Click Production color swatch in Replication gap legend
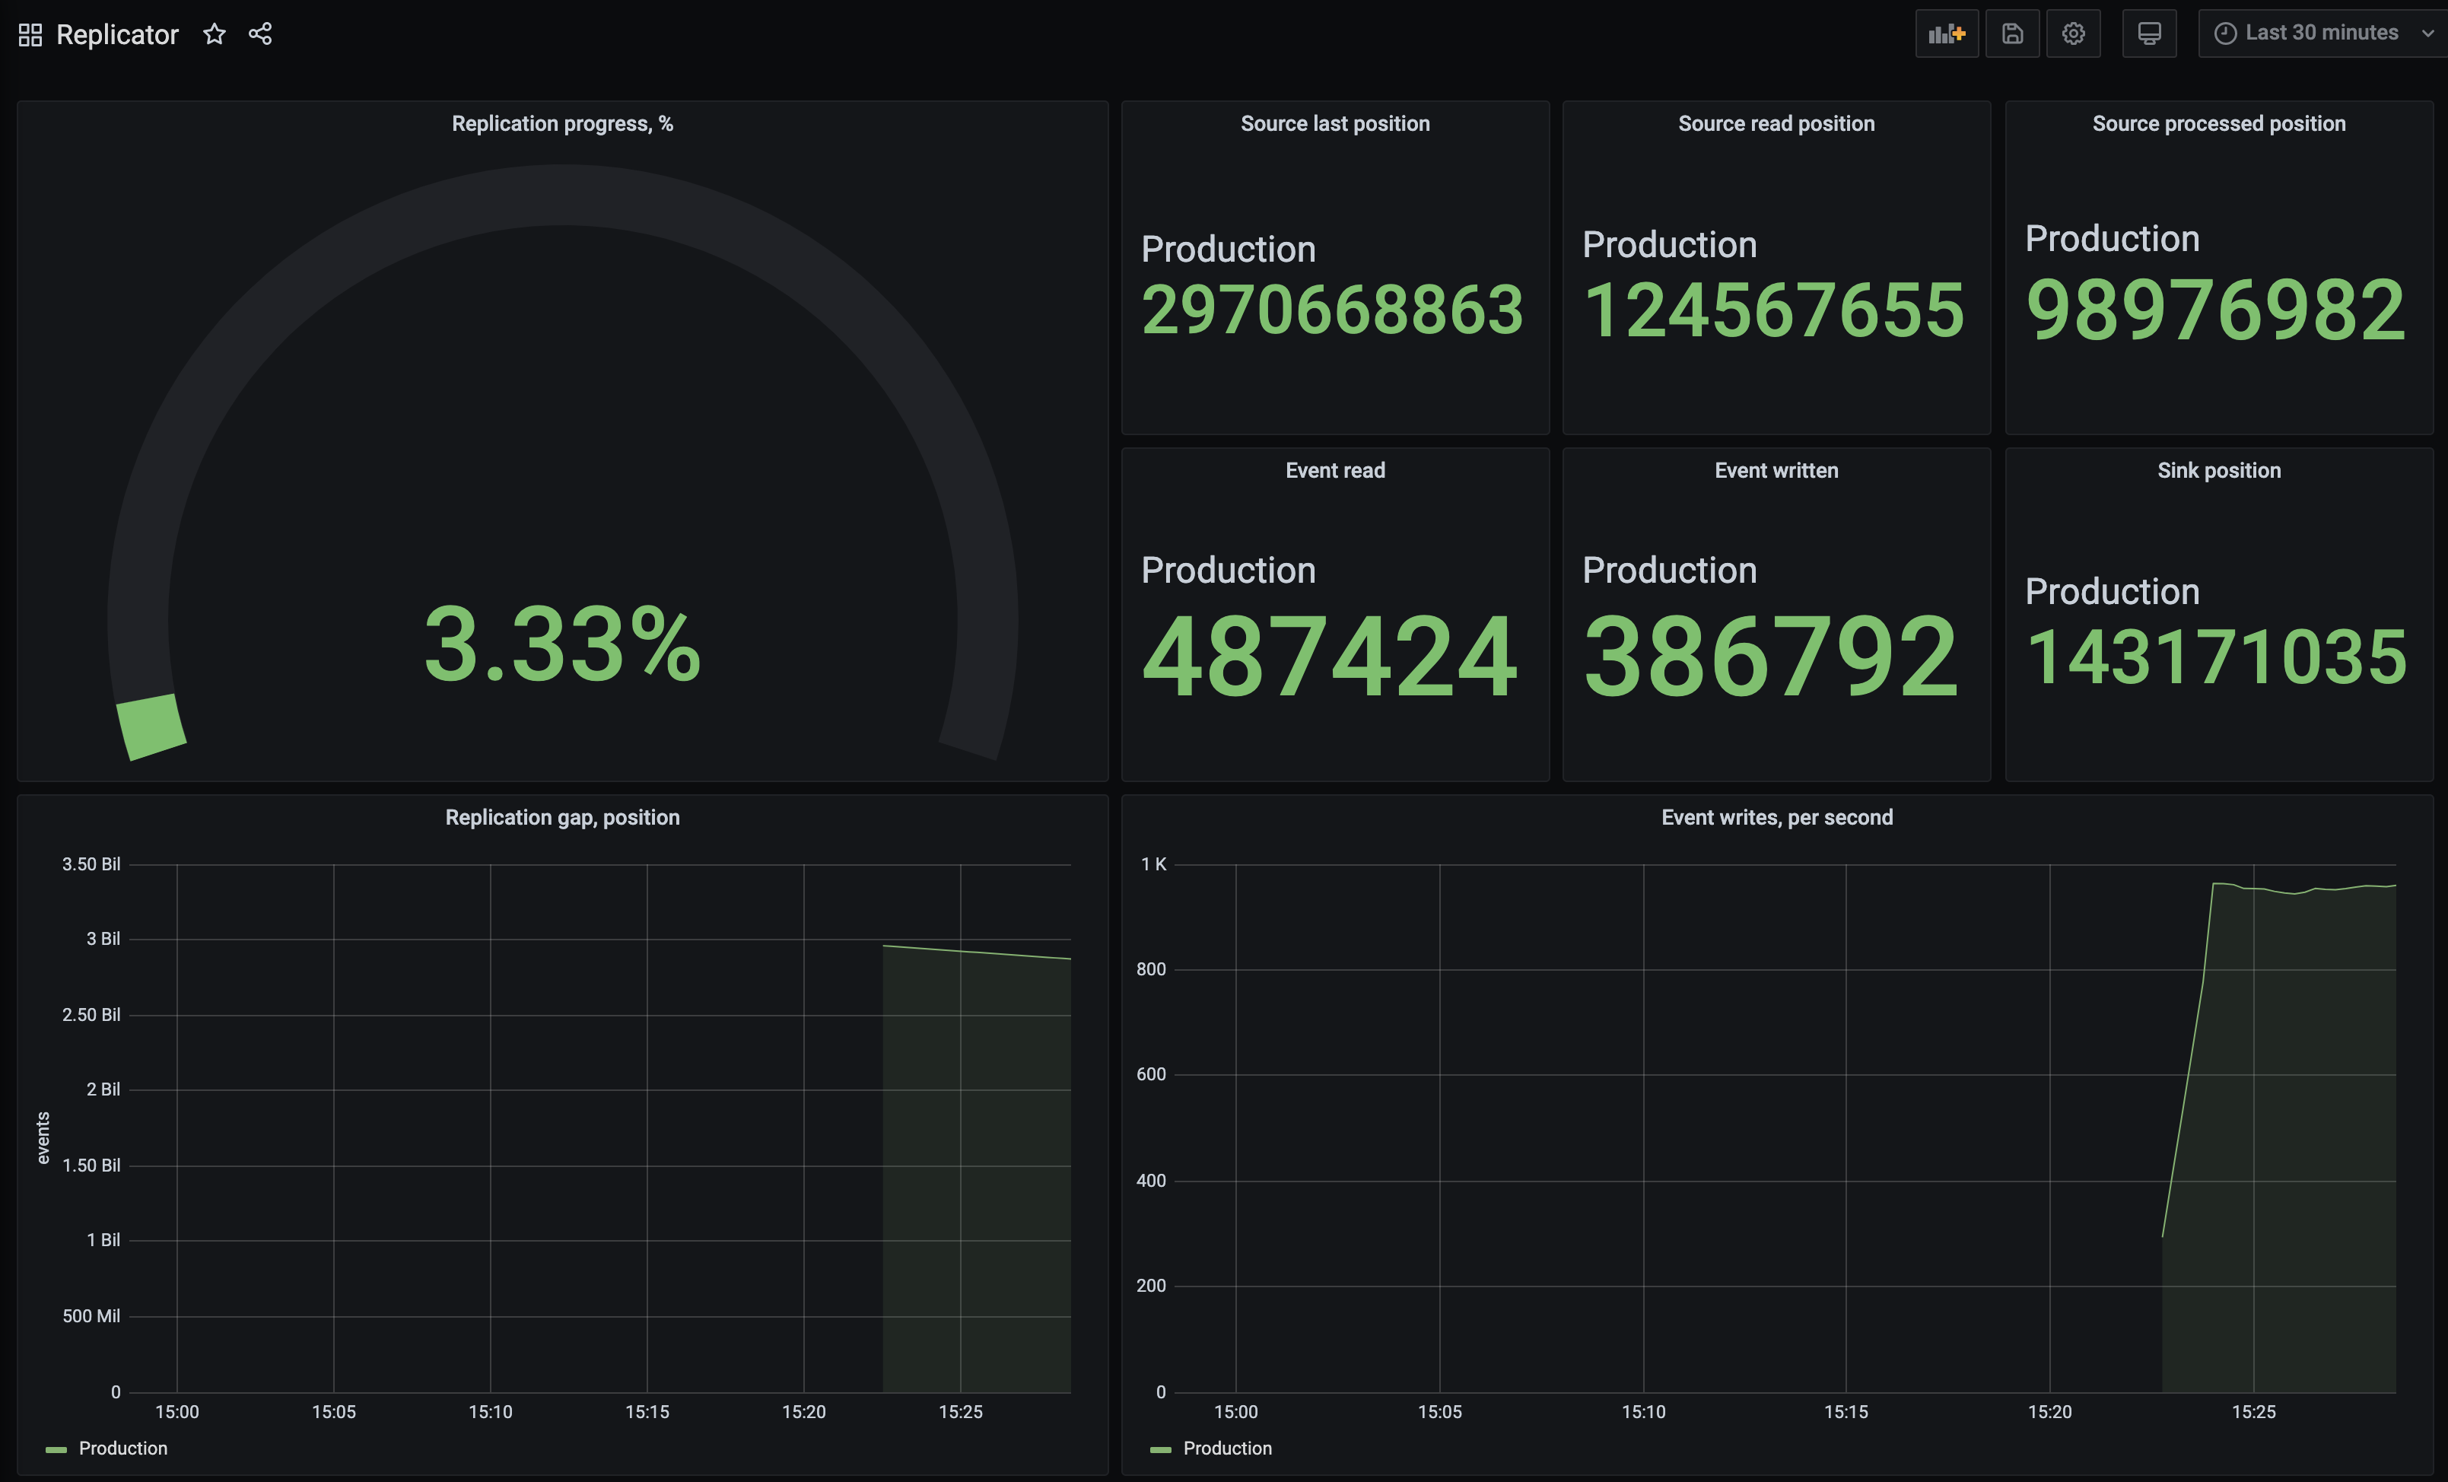The width and height of the screenshot is (2448, 1482). (56, 1449)
